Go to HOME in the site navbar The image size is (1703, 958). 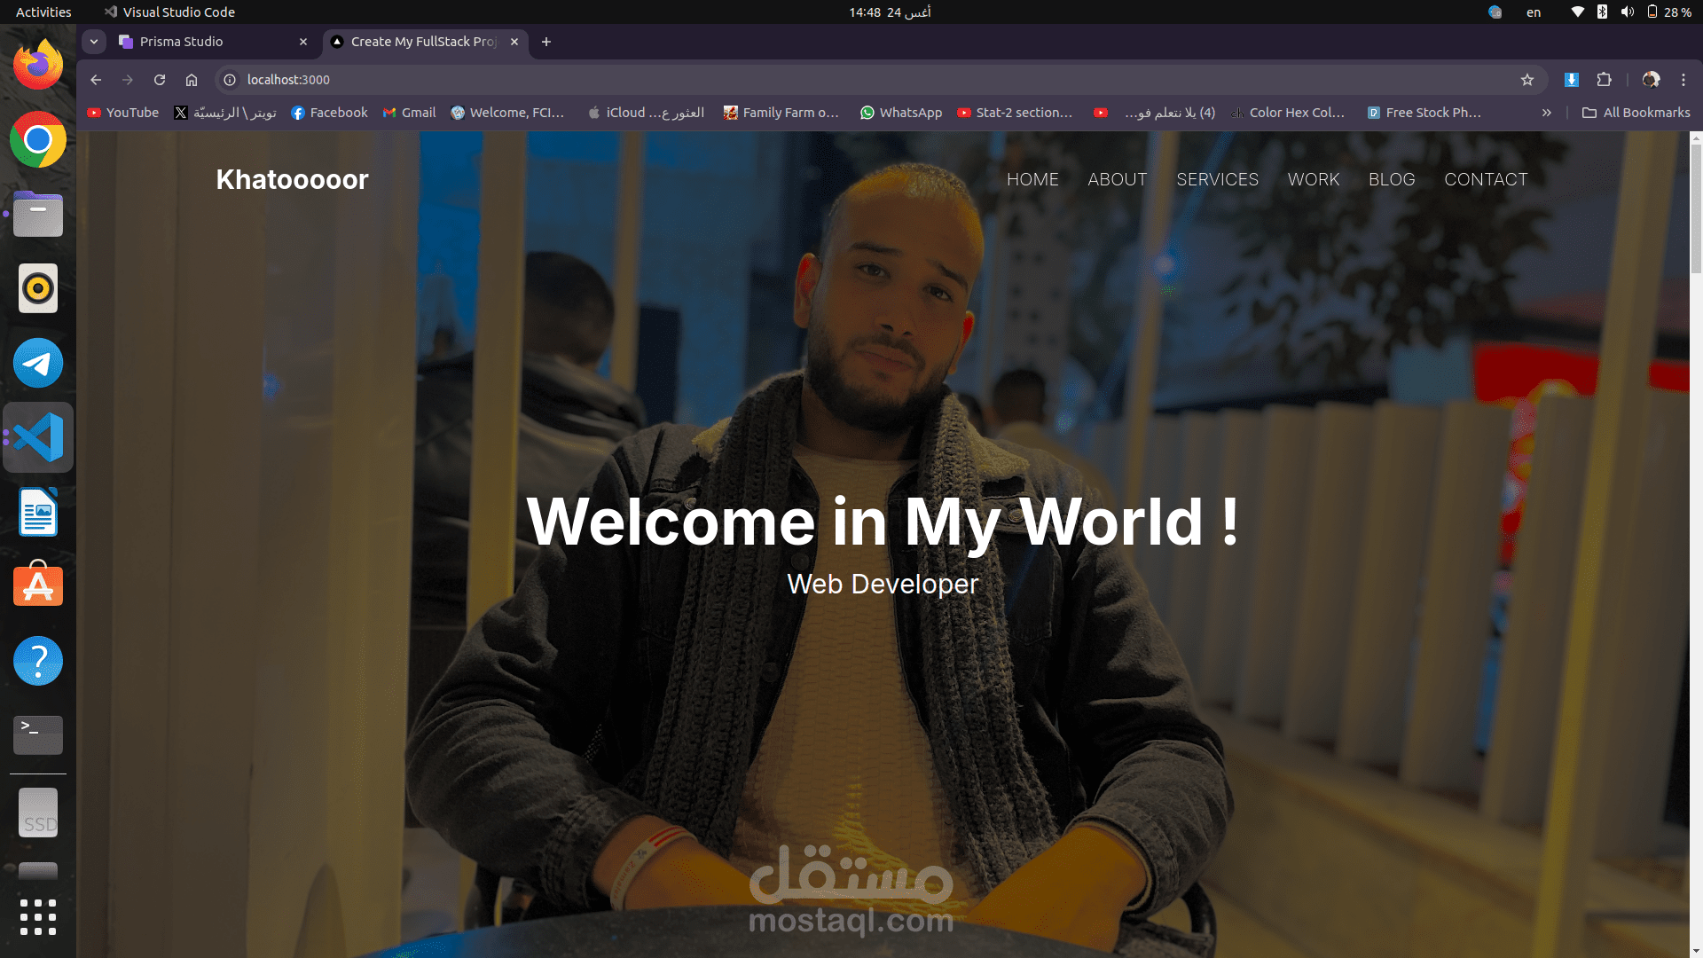[x=1032, y=179]
